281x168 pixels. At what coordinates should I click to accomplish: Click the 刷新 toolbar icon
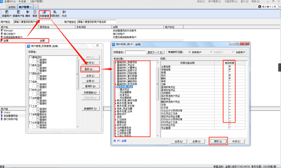[35, 14]
